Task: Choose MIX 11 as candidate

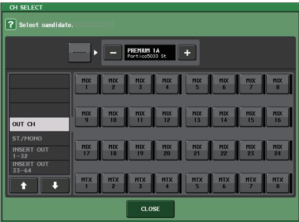Action: point(140,117)
